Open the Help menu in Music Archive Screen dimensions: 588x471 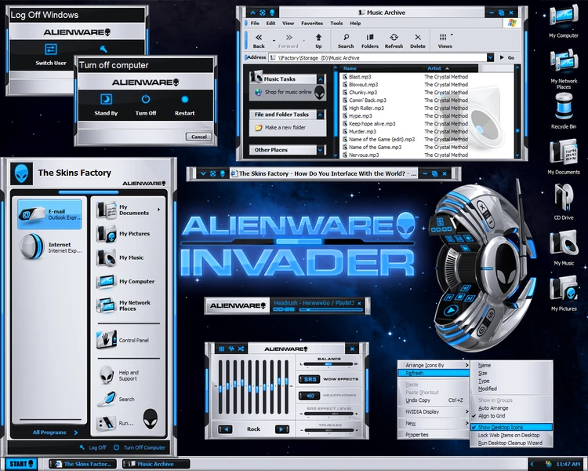click(355, 24)
